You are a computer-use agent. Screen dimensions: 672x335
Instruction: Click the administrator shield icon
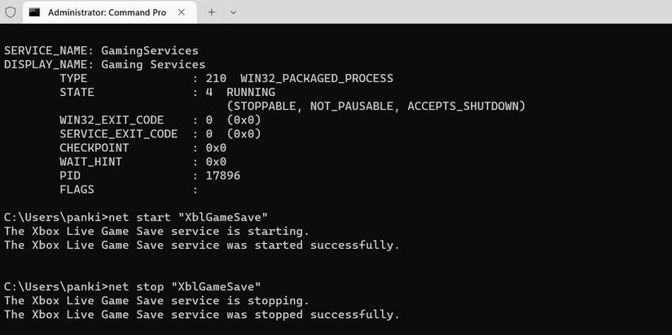(11, 12)
